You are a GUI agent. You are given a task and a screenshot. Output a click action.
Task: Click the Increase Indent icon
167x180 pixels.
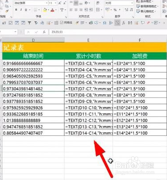[x=91, y=10]
